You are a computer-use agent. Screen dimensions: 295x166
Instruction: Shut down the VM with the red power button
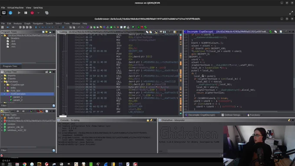coord(32,13)
